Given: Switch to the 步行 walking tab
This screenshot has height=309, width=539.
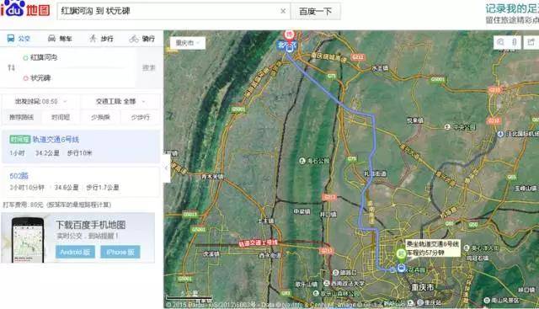Looking at the screenshot, I should [x=101, y=39].
